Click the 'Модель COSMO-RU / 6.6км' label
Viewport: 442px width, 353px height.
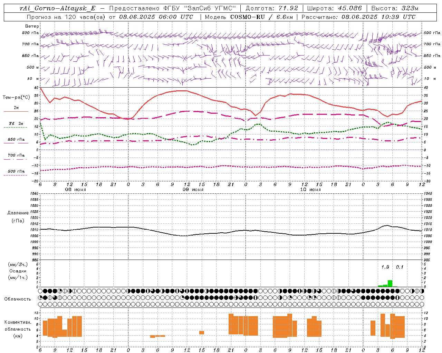pyautogui.click(x=249, y=17)
